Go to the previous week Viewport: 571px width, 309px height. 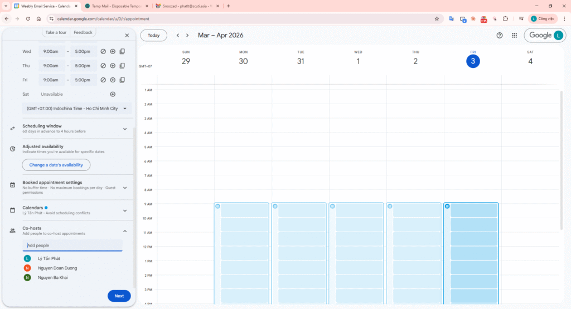[x=178, y=35]
